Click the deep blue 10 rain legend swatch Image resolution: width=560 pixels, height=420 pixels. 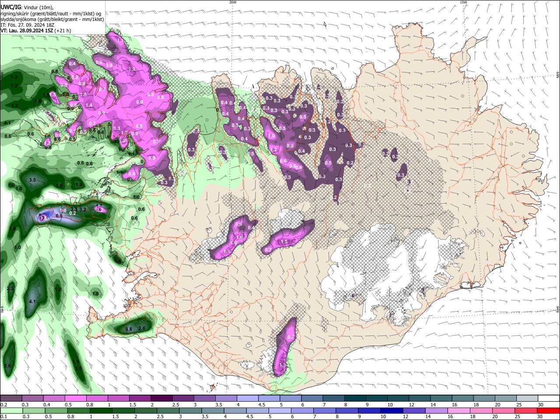tap(392, 411)
